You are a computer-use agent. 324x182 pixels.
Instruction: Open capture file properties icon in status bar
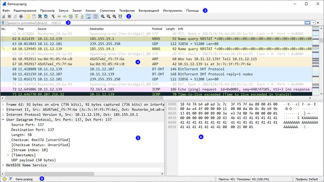pyautogui.click(x=11, y=179)
